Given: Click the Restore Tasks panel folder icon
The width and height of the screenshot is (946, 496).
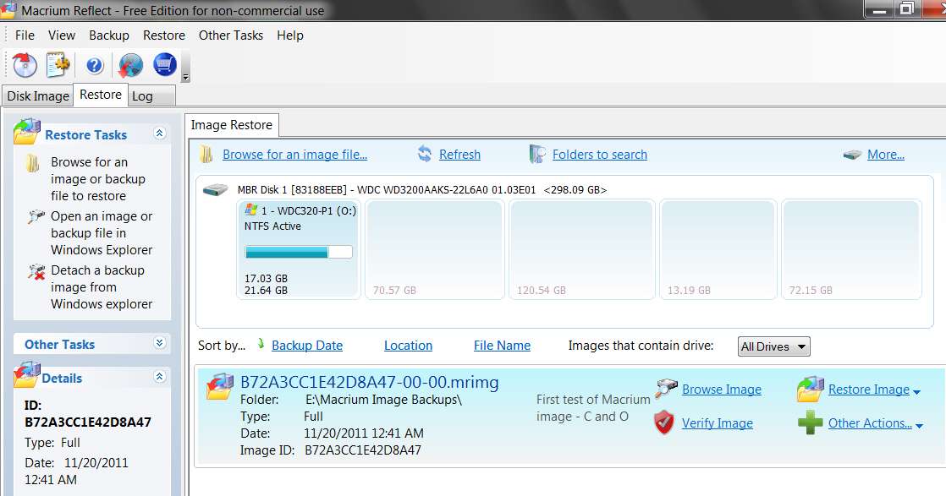Looking at the screenshot, I should tap(27, 131).
